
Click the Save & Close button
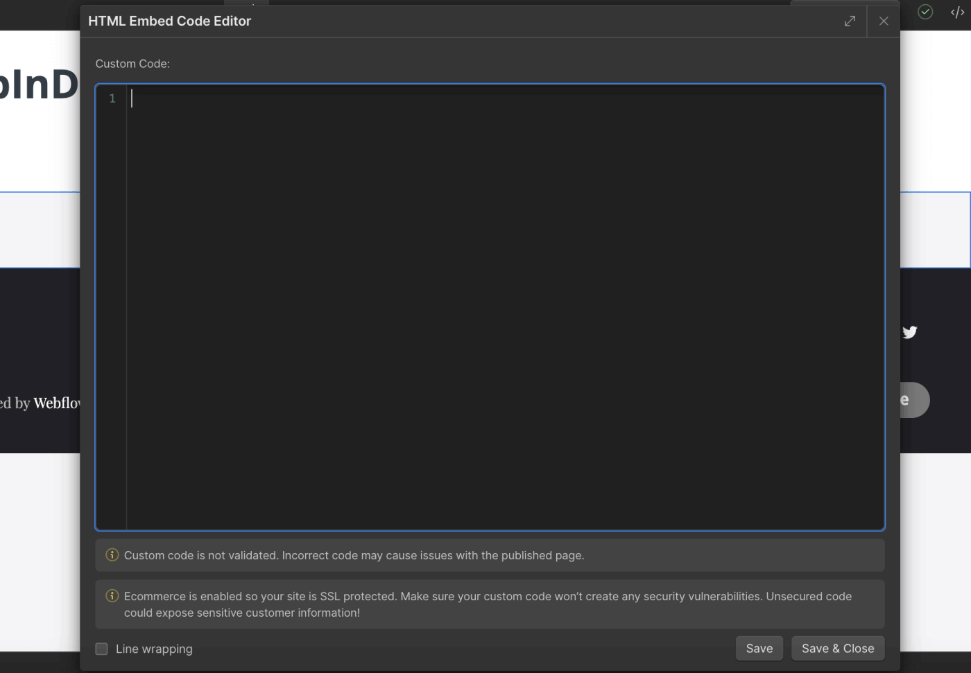coord(838,649)
